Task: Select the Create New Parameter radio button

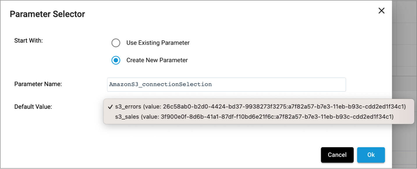Action: 116,60
